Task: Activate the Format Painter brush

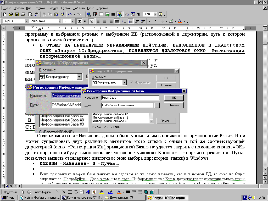Action: point(62,14)
